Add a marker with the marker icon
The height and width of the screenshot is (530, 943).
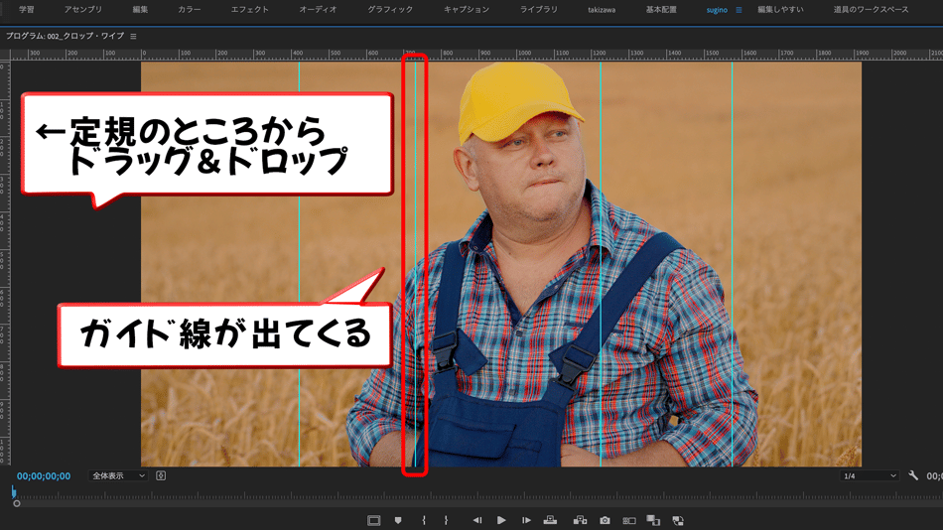[398, 520]
